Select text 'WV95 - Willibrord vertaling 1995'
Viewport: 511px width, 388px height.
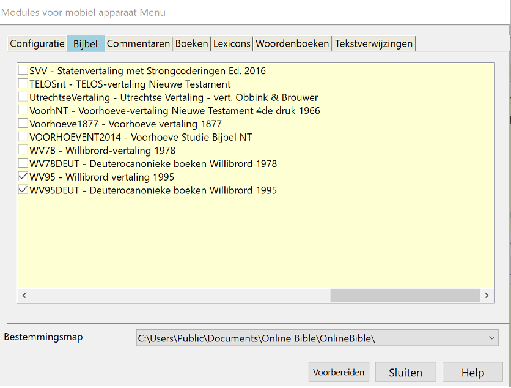(101, 177)
